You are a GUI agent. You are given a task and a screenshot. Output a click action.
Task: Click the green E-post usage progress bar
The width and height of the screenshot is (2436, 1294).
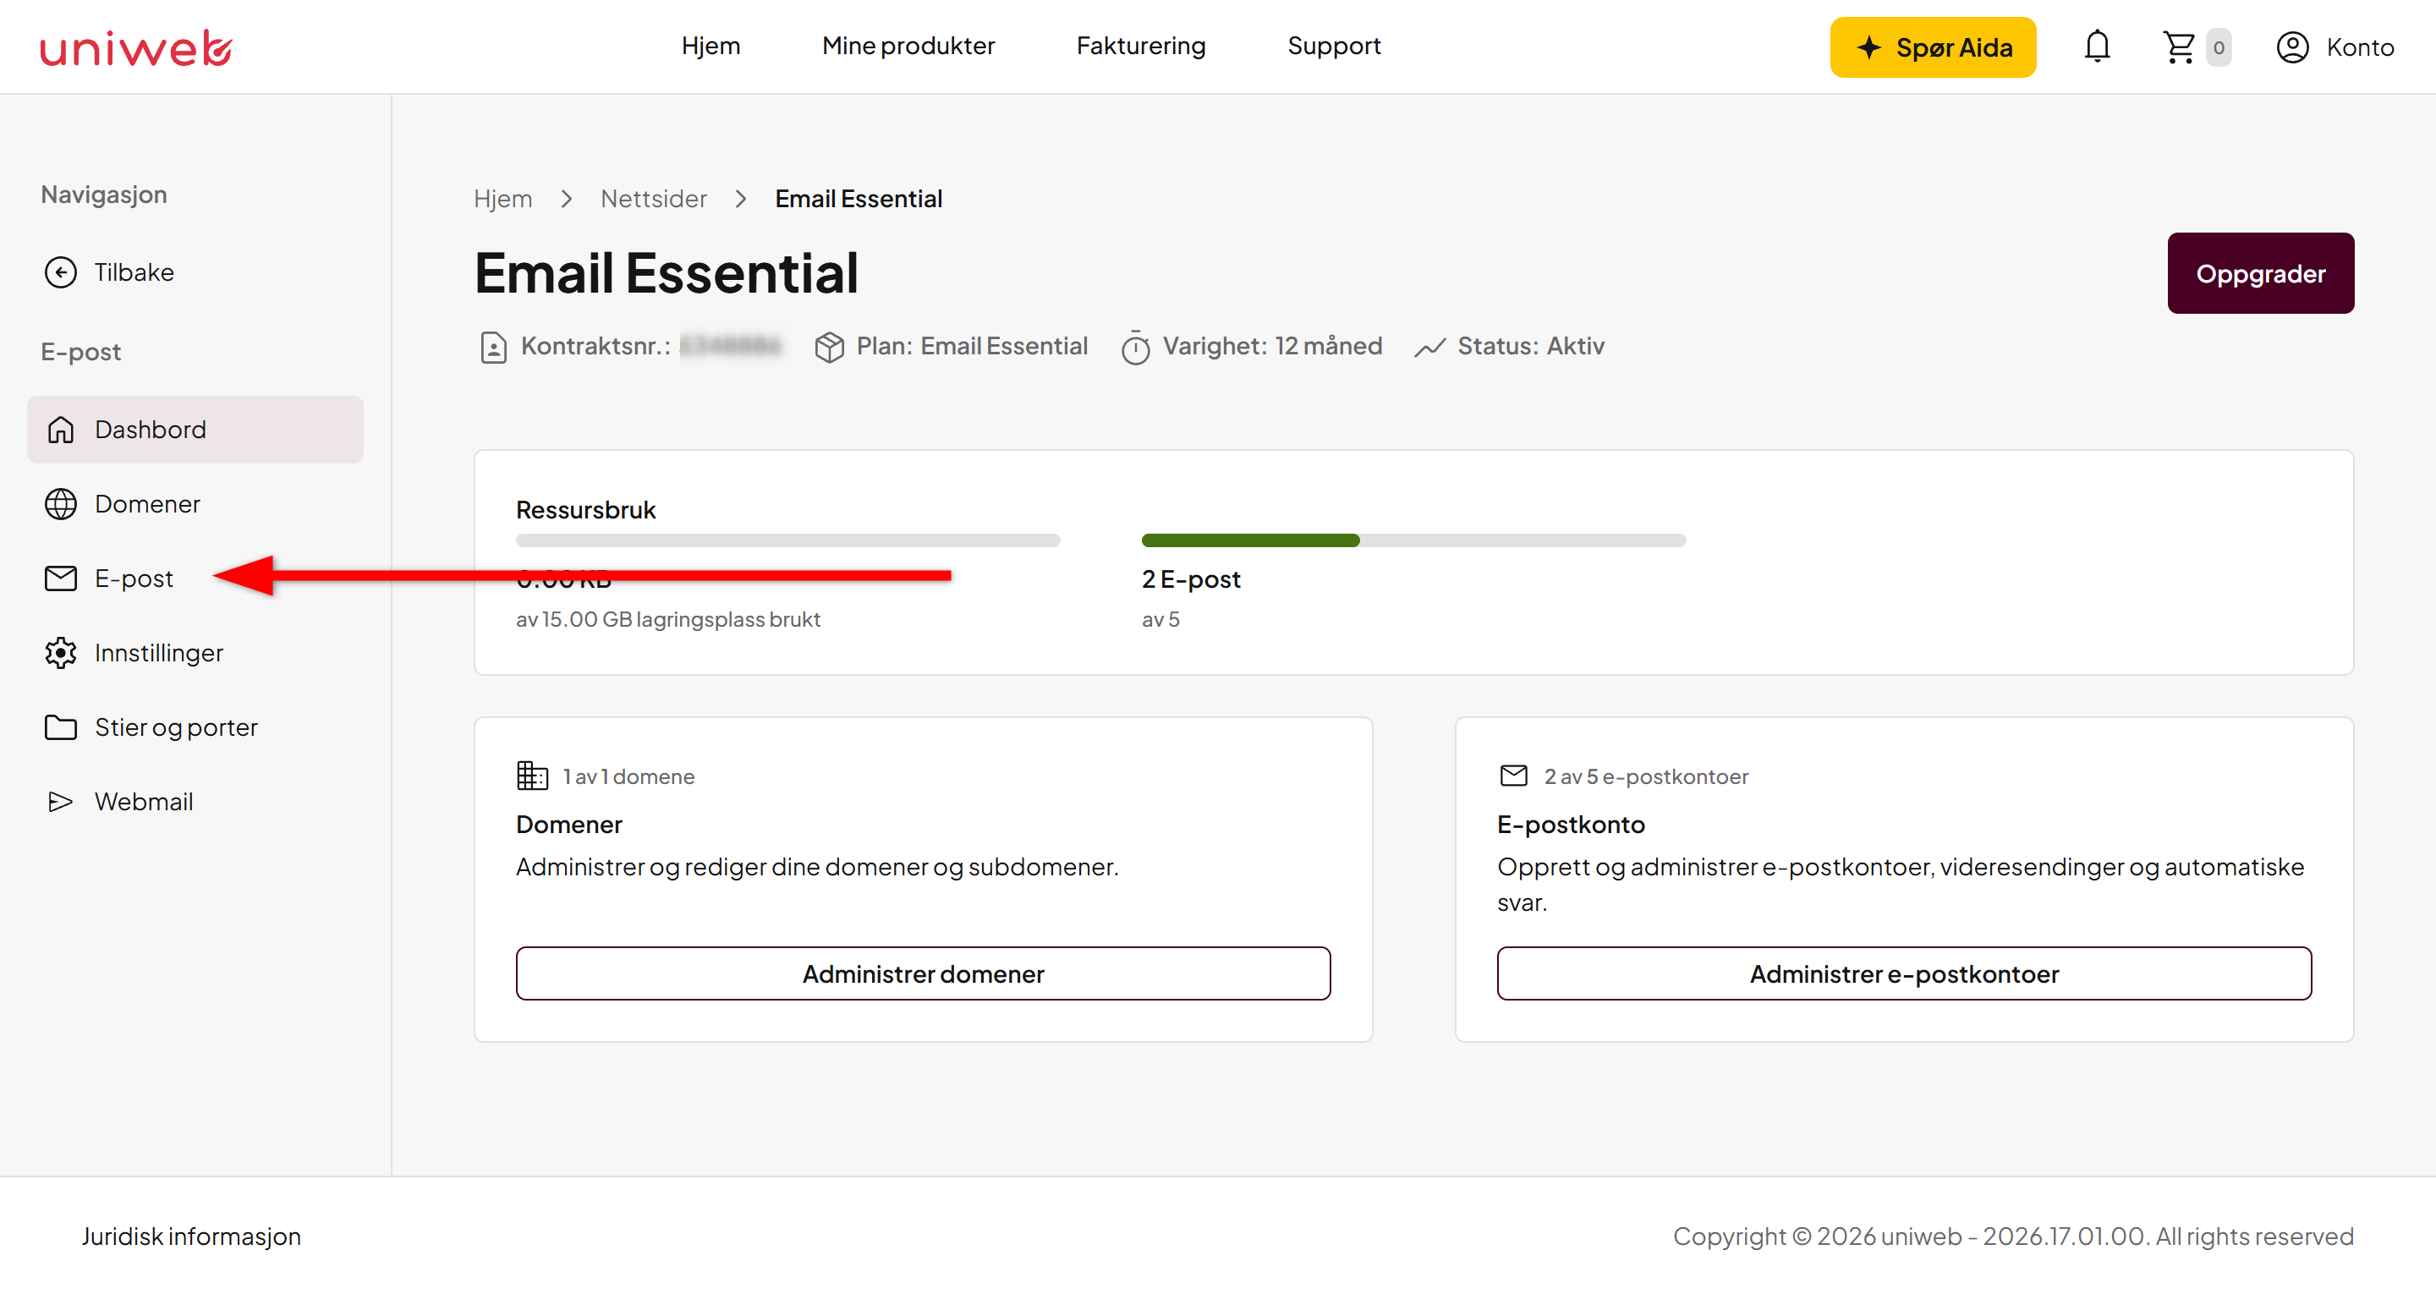[x=1413, y=540]
